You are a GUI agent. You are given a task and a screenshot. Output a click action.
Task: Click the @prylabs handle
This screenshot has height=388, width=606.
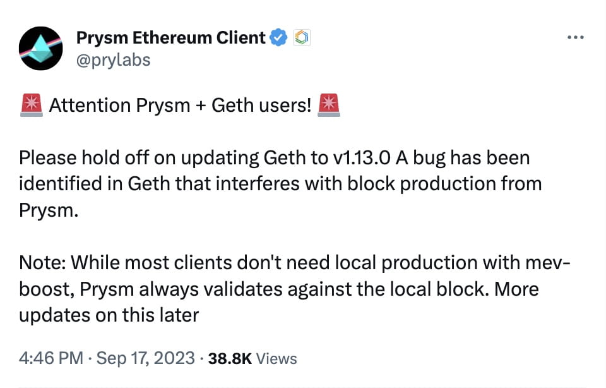114,60
